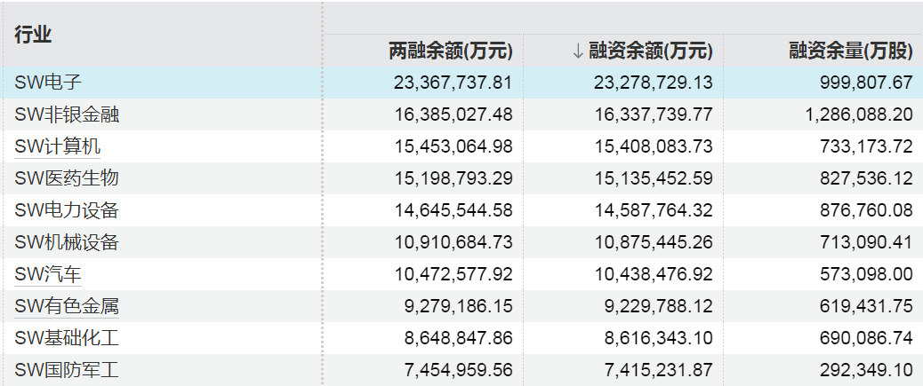Sort by 融资余量(万股) column header
This screenshot has width=923, height=386.
851,51
